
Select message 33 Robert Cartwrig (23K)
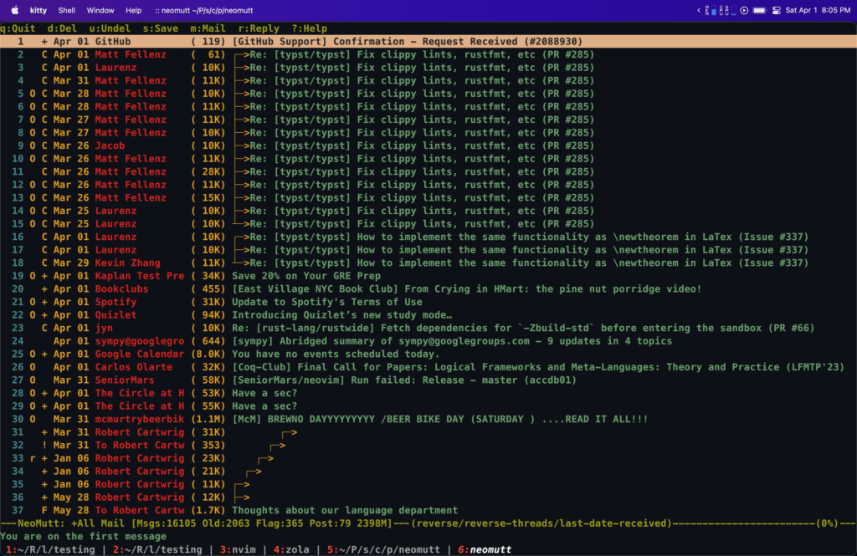coord(428,458)
